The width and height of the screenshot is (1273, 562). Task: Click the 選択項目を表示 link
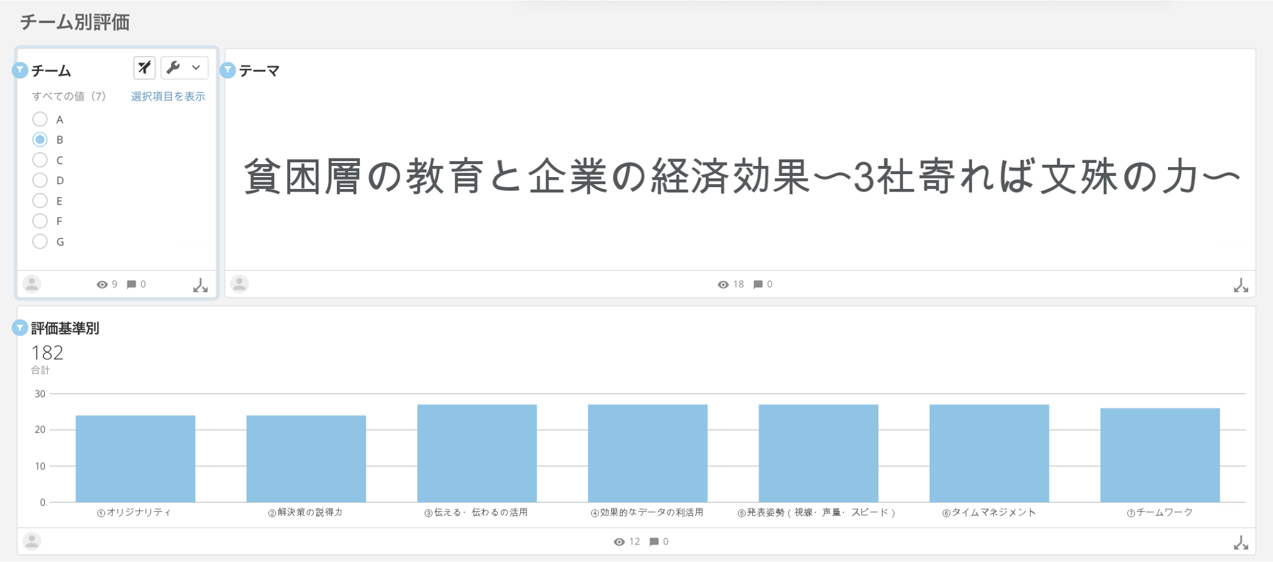pos(168,96)
